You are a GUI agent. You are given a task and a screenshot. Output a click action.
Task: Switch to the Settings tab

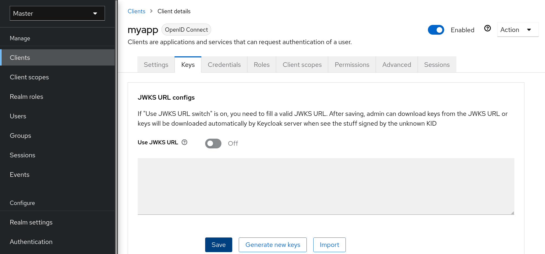156,65
